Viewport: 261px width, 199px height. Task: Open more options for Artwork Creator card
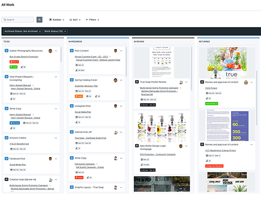(56, 138)
